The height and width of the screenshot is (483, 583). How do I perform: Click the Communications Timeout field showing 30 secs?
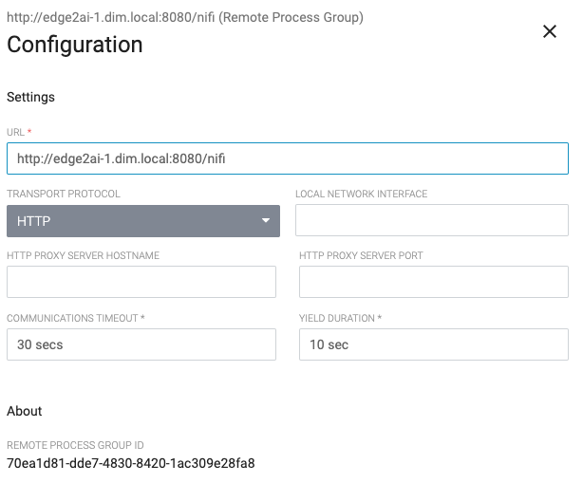[141, 344]
